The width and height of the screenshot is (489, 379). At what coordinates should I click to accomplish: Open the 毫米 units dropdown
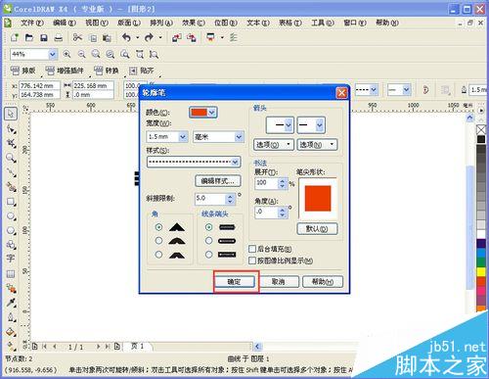pyautogui.click(x=239, y=137)
